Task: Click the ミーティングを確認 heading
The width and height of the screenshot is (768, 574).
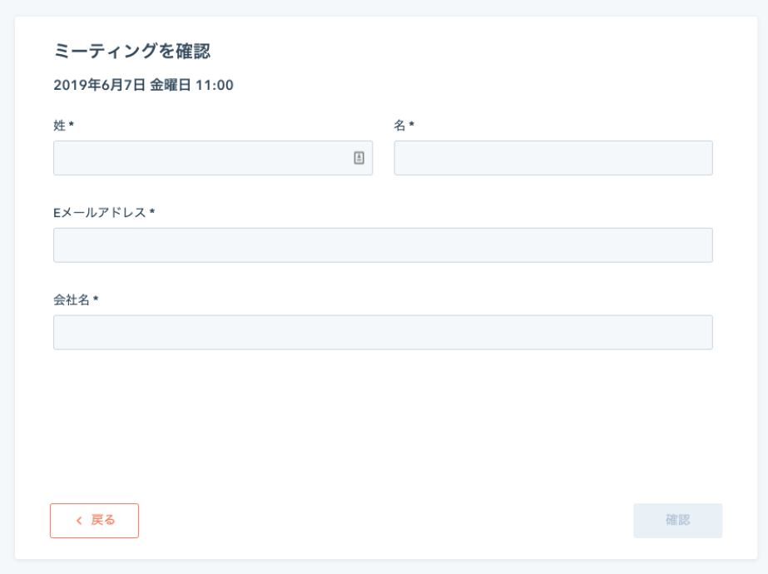Action: [131, 52]
